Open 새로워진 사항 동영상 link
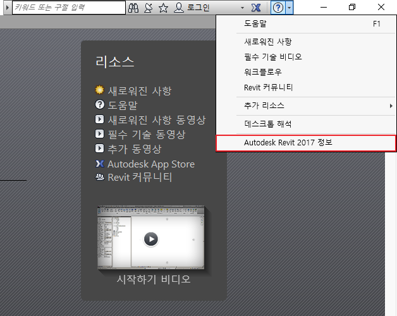The width and height of the screenshot is (397, 316). point(157,120)
